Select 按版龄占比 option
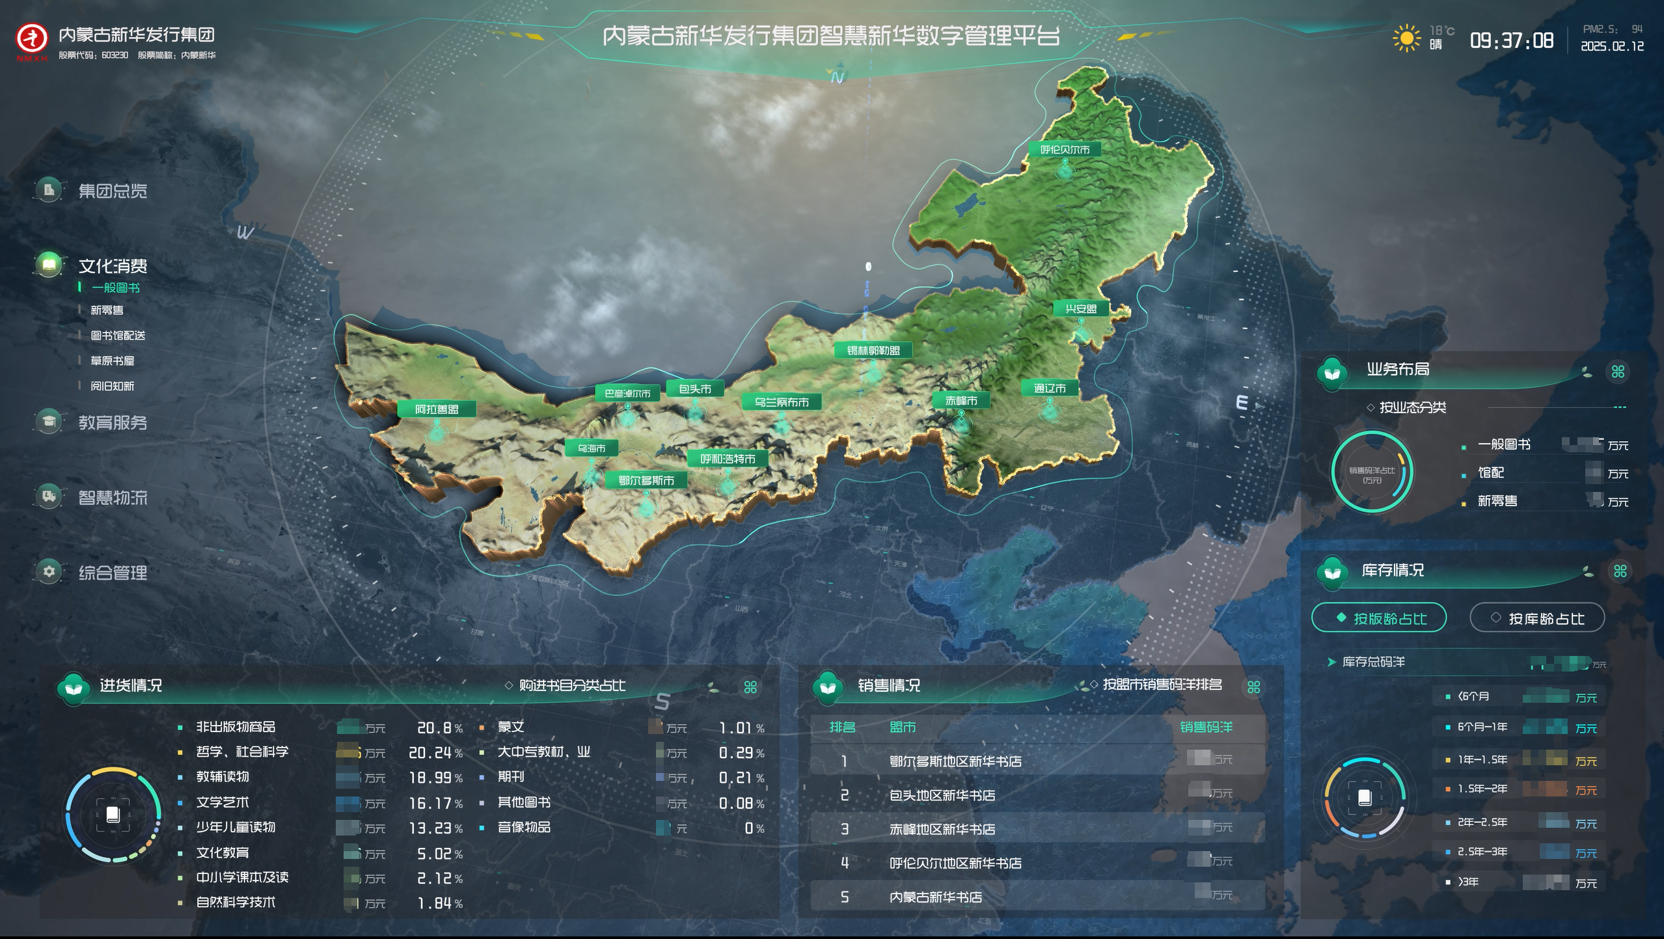Image resolution: width=1664 pixels, height=939 pixels. 1378,618
